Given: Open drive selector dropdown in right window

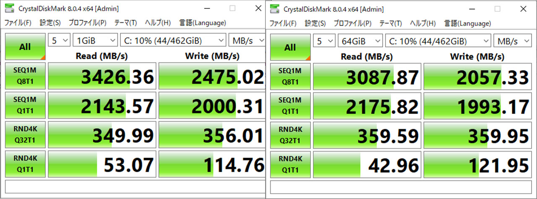Looking at the screenshot, I should pyautogui.click(x=438, y=41).
